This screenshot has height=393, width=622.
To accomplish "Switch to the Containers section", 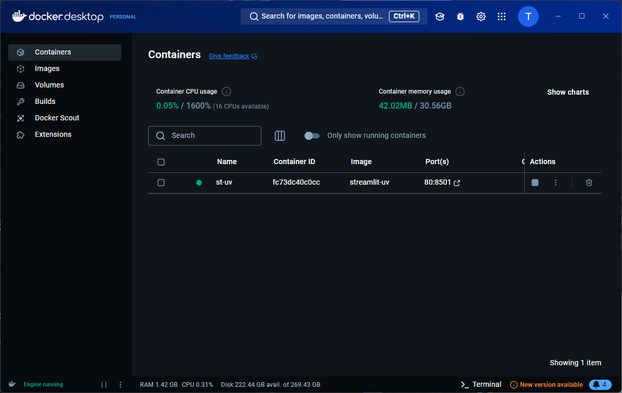I will pyautogui.click(x=53, y=52).
